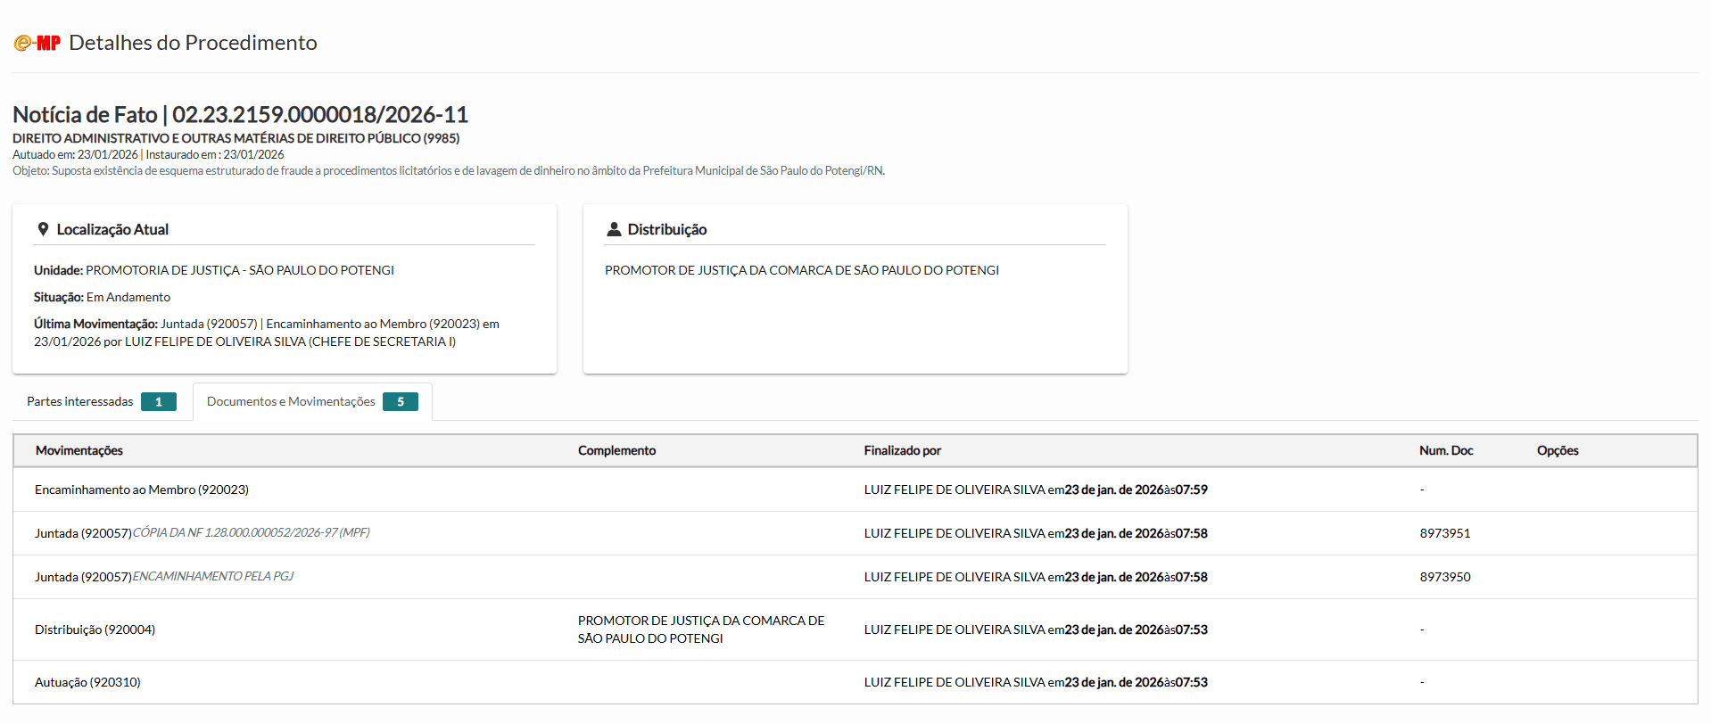Select the Encaminhamento ao Membro (920023) row
1711x724 pixels.
point(142,490)
